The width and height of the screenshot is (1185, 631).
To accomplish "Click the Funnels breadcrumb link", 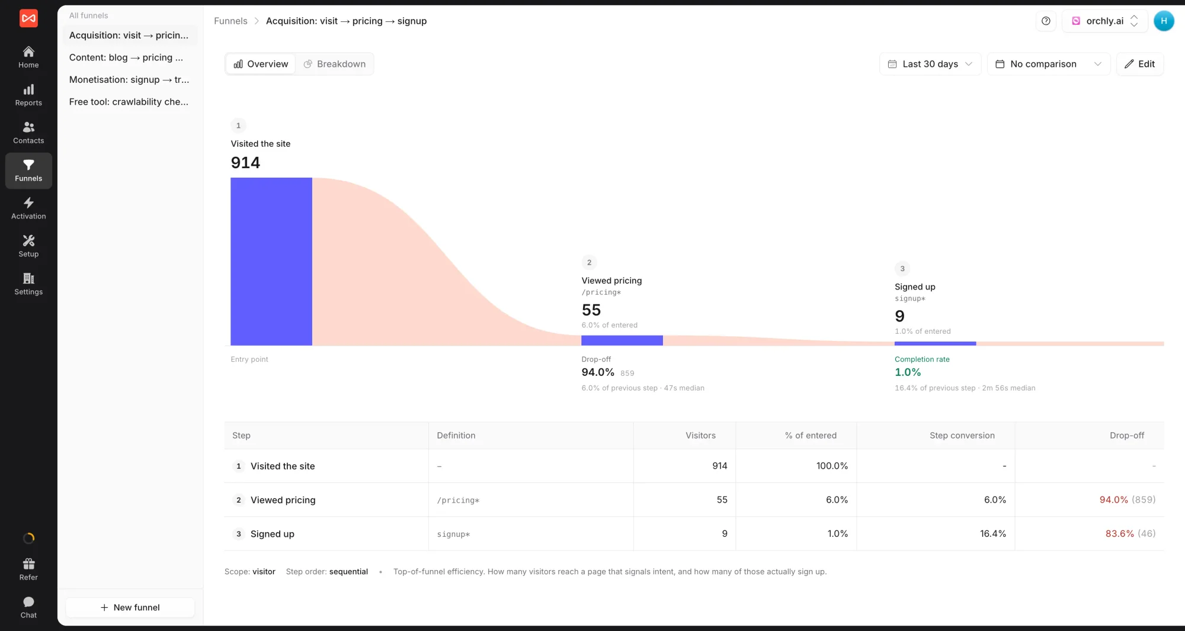I will point(230,21).
